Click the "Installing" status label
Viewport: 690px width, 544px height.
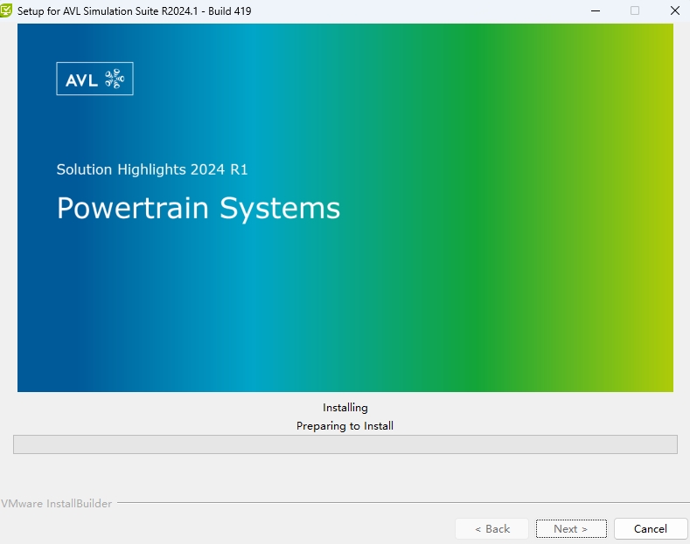(x=345, y=408)
